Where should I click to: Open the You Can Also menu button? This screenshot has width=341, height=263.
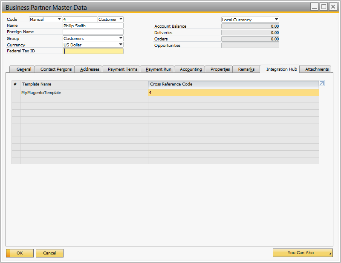303,253
